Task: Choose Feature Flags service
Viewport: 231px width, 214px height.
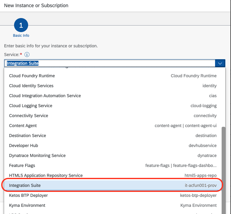Action: coord(113,166)
